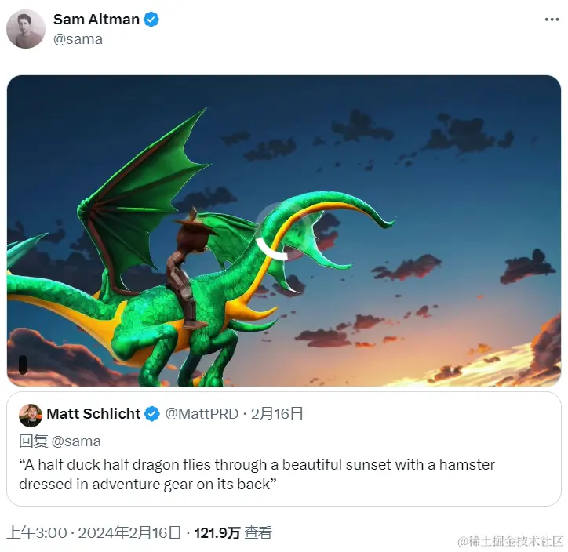This screenshot has height=552, width=568.
Task: Click the 上午3:00 timestamp
Action: click(x=37, y=533)
